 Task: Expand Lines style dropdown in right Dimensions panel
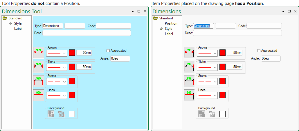(x=207, y=95)
